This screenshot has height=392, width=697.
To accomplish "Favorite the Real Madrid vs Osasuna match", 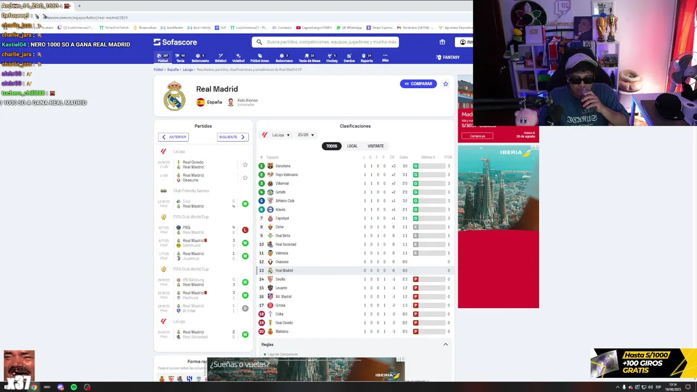I will (245, 177).
